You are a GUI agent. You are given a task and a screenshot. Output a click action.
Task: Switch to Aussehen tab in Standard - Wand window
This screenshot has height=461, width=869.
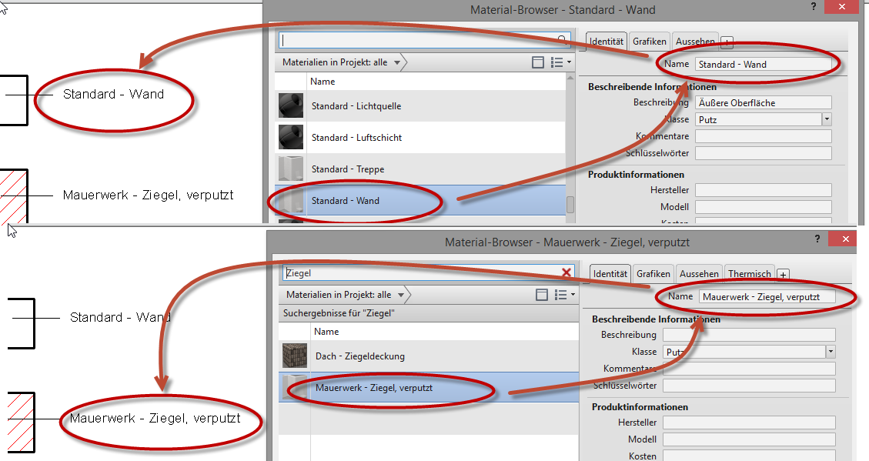pyautogui.click(x=696, y=42)
